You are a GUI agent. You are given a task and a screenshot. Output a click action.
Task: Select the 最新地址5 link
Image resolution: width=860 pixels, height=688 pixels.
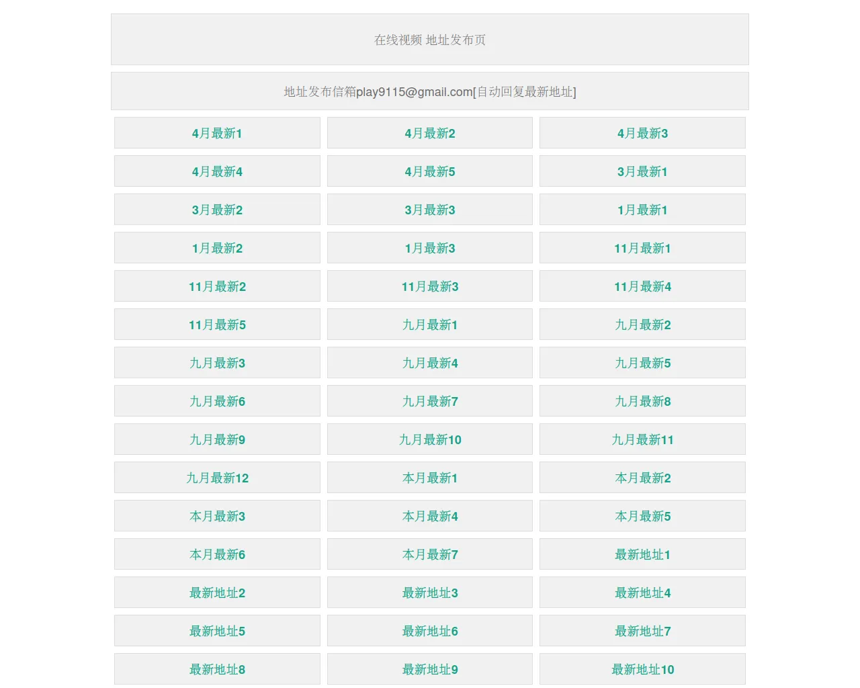[217, 631]
